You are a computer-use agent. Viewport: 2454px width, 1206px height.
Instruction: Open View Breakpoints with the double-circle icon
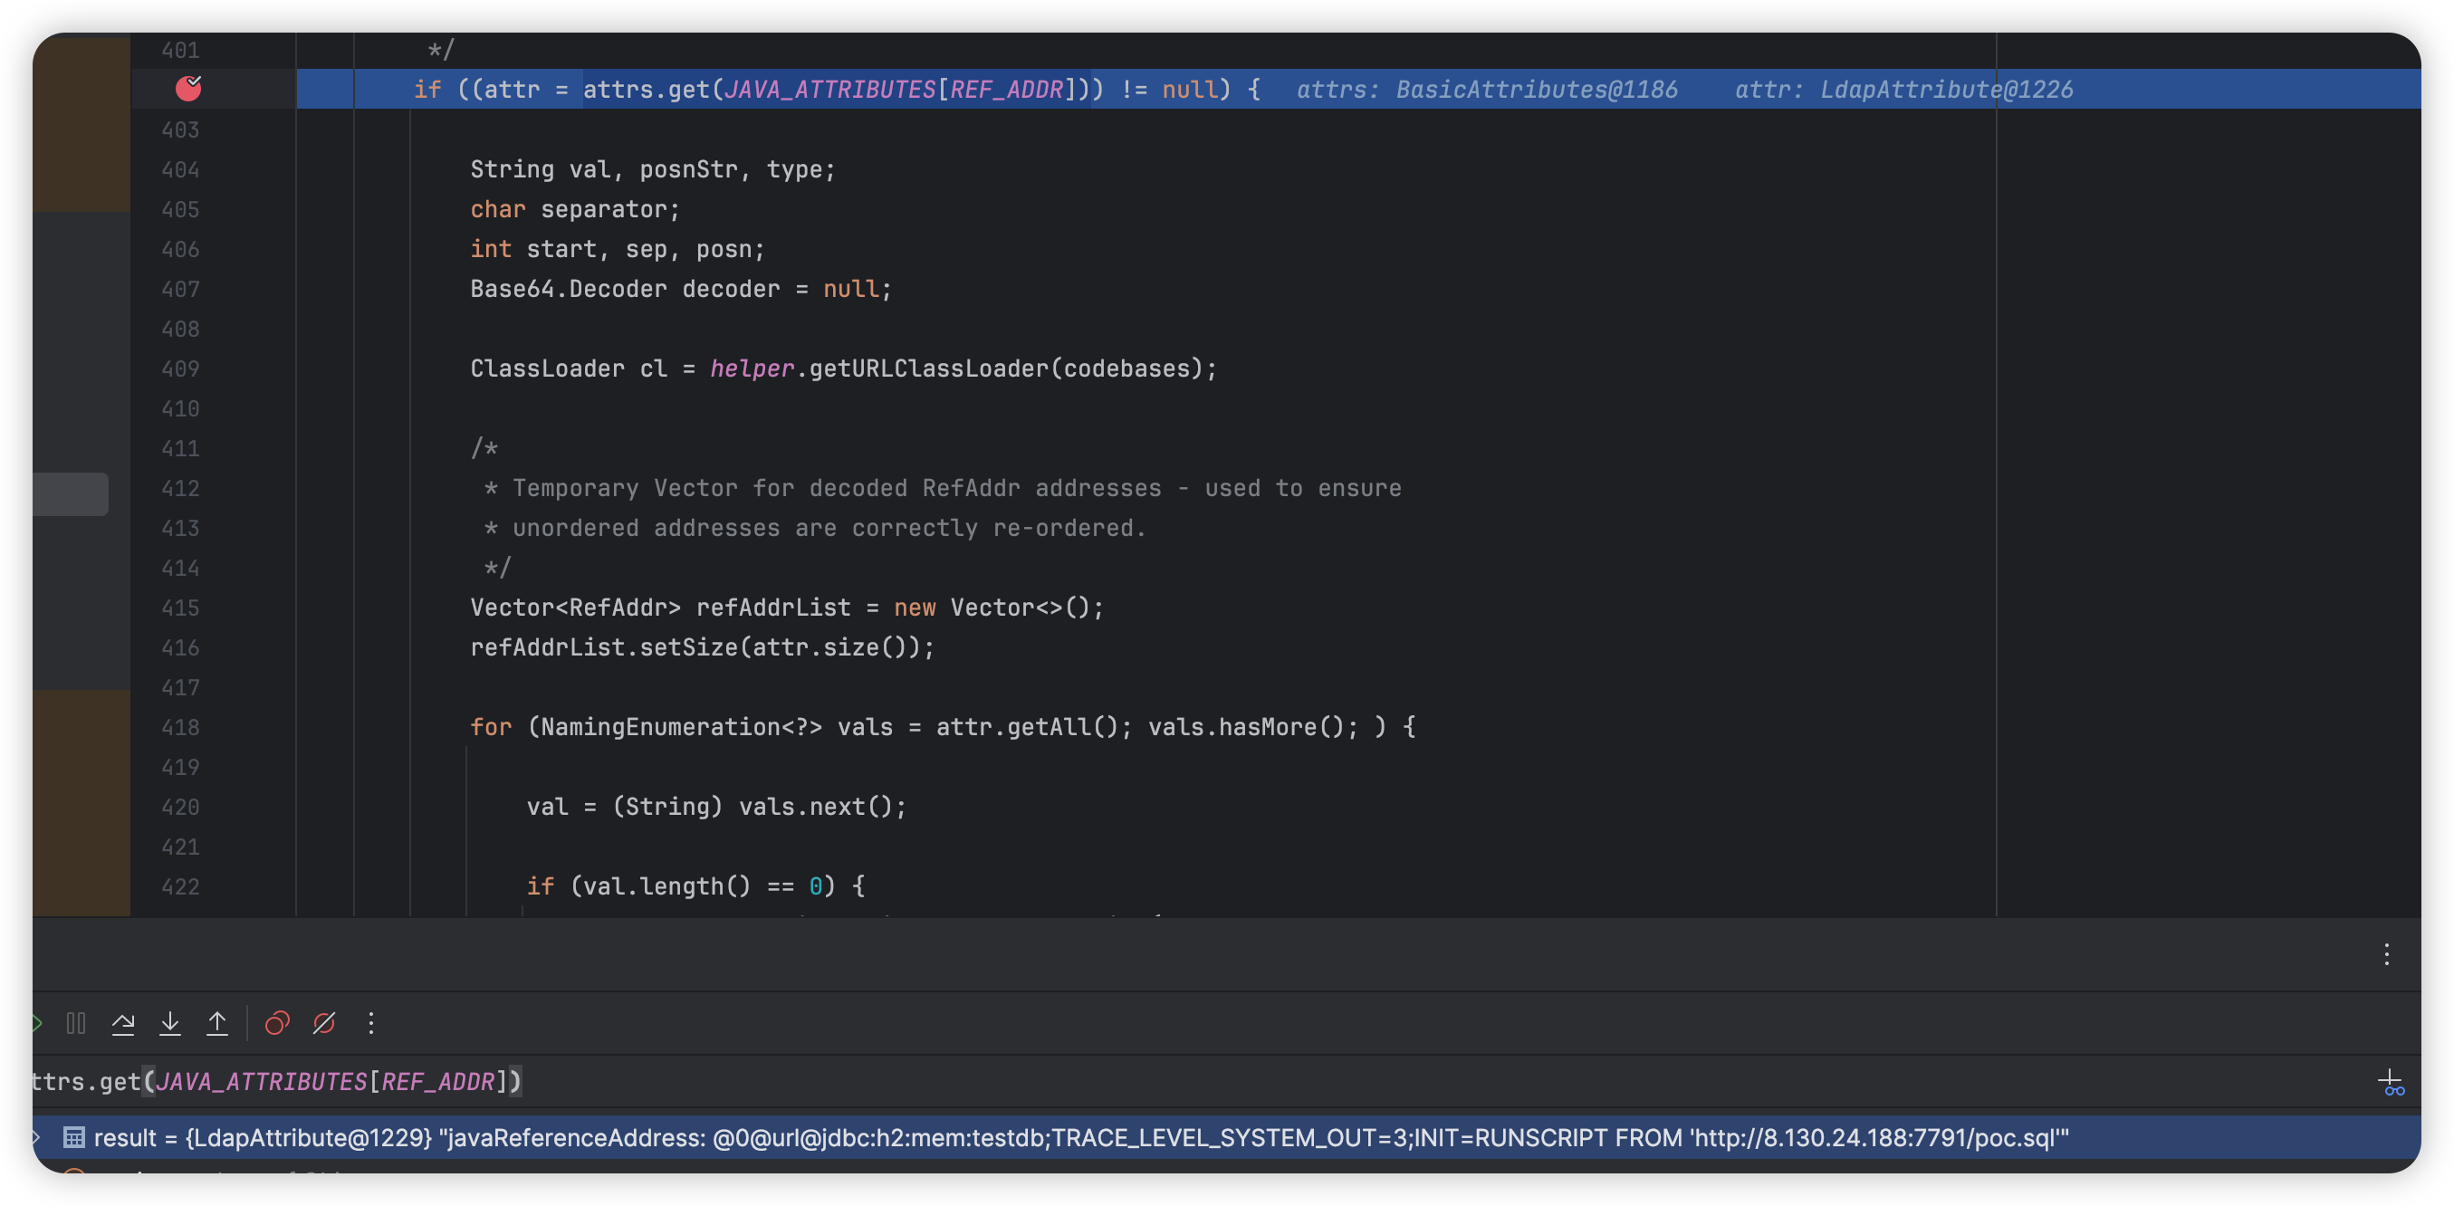(276, 1023)
